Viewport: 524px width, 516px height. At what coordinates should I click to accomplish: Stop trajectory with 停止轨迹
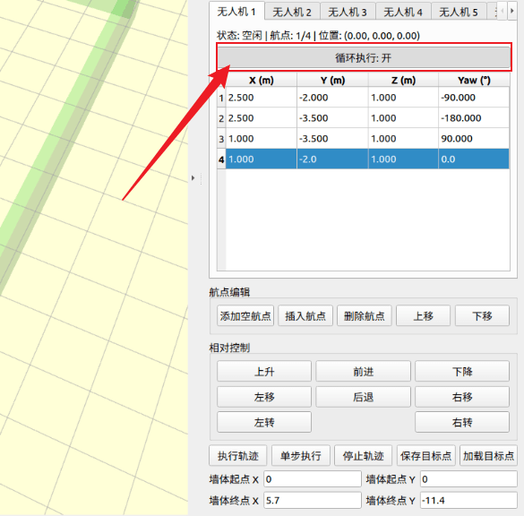[x=364, y=455]
